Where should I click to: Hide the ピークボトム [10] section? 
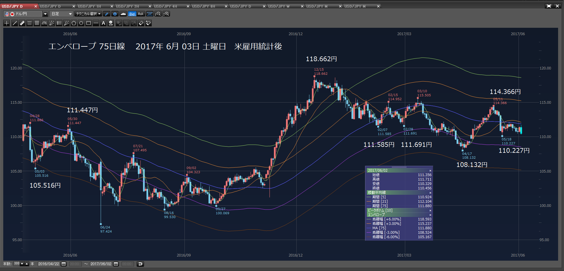tap(430, 210)
